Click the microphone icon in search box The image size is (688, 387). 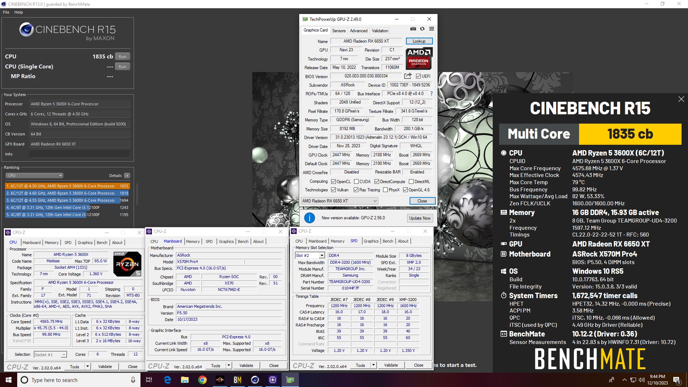133,380
